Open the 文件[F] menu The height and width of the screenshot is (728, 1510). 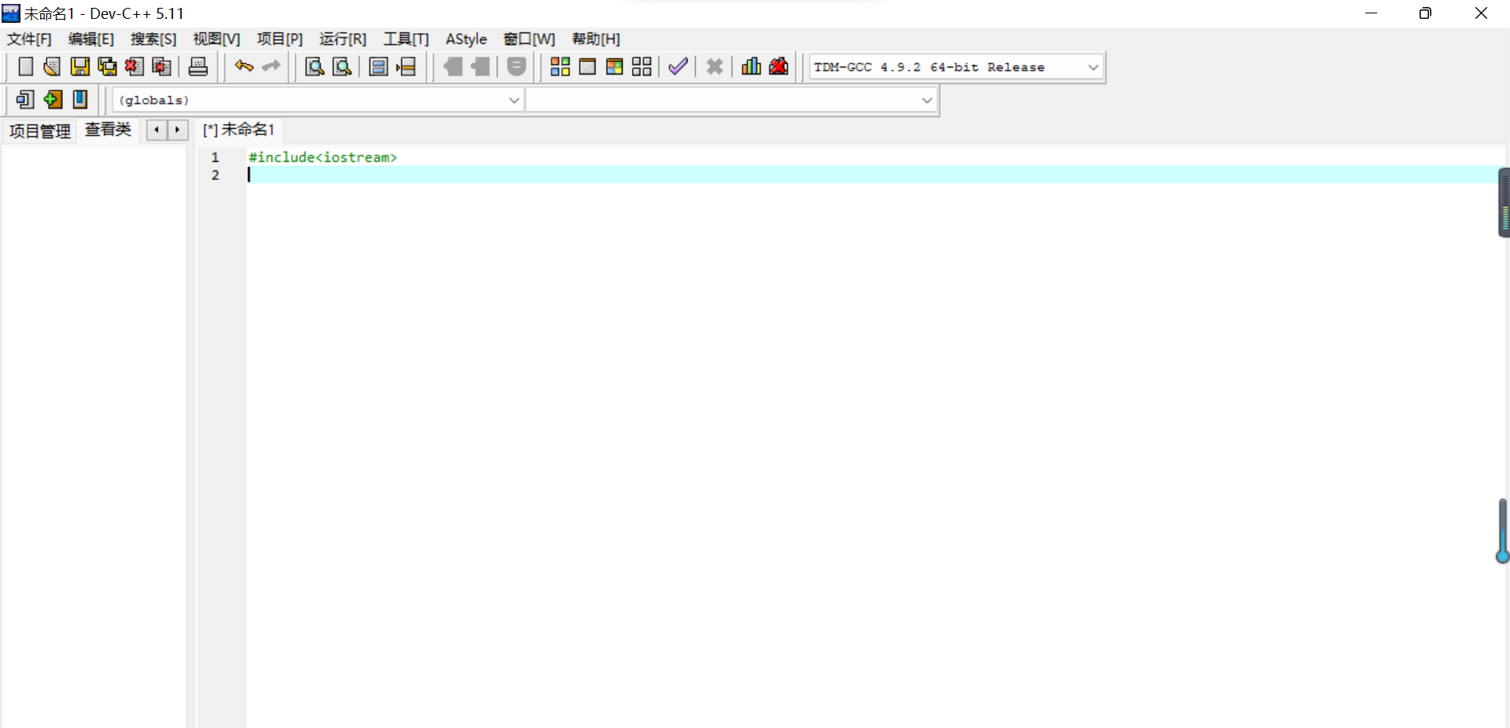tap(29, 39)
